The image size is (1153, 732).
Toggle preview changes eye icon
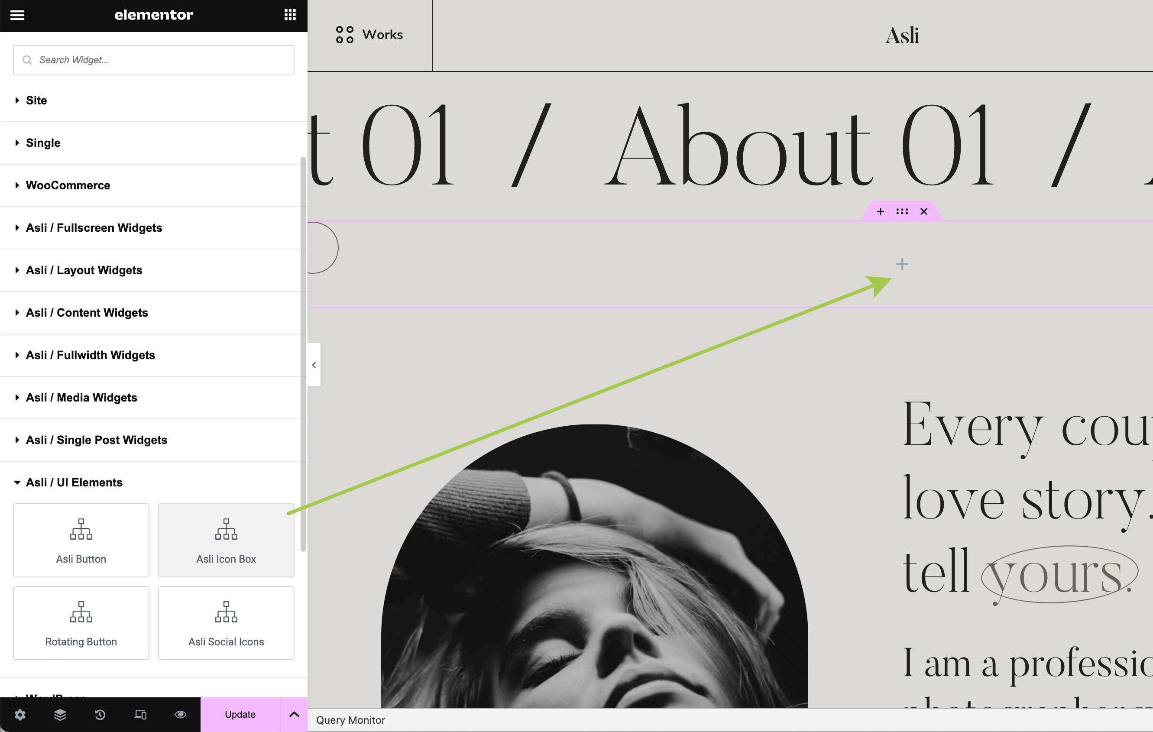(181, 714)
